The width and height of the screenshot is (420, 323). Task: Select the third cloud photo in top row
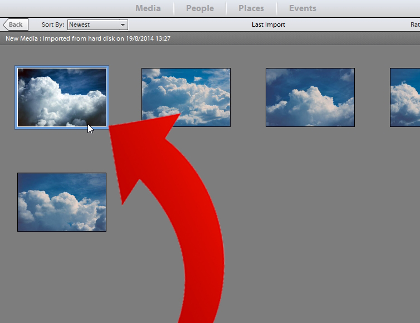click(x=310, y=97)
